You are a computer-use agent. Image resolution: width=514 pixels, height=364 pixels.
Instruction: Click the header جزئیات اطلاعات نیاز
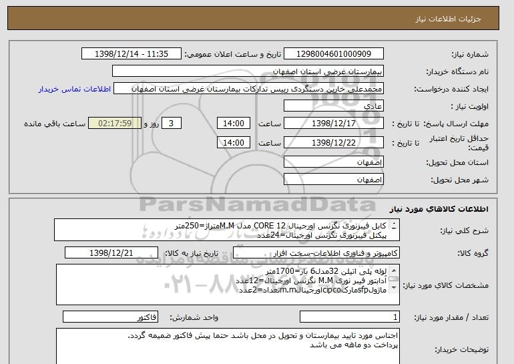(x=448, y=19)
